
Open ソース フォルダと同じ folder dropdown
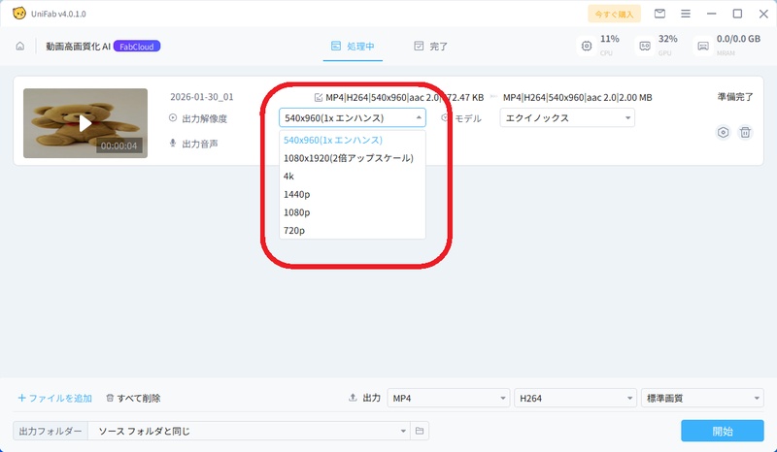[250, 431]
